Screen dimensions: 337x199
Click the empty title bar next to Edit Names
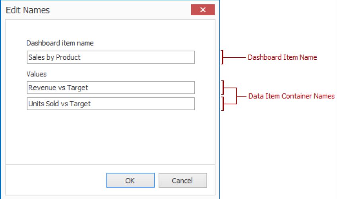click(x=119, y=10)
